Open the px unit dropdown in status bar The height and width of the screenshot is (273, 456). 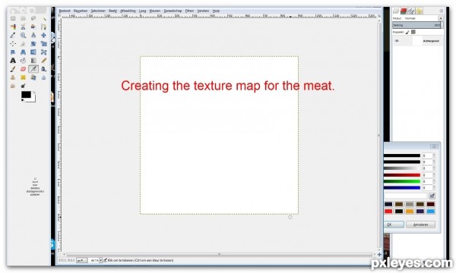(81, 261)
